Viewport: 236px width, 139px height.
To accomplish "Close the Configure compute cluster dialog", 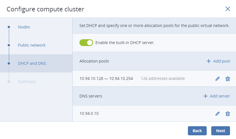I will tap(227, 9).
